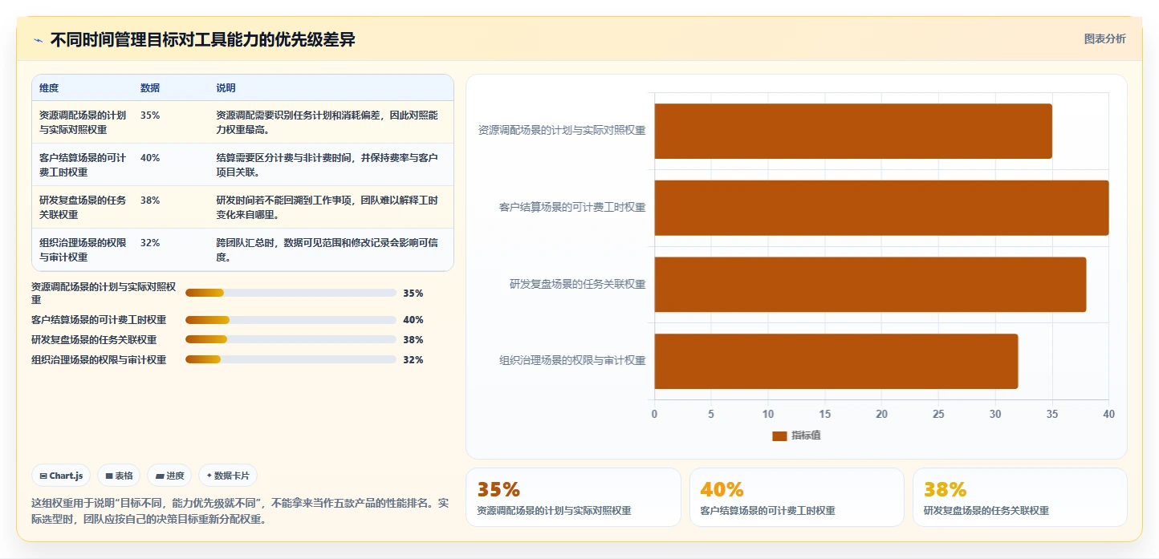This screenshot has width=1159, height=559.
Task: Open the 35% data card
Action: pos(573,497)
